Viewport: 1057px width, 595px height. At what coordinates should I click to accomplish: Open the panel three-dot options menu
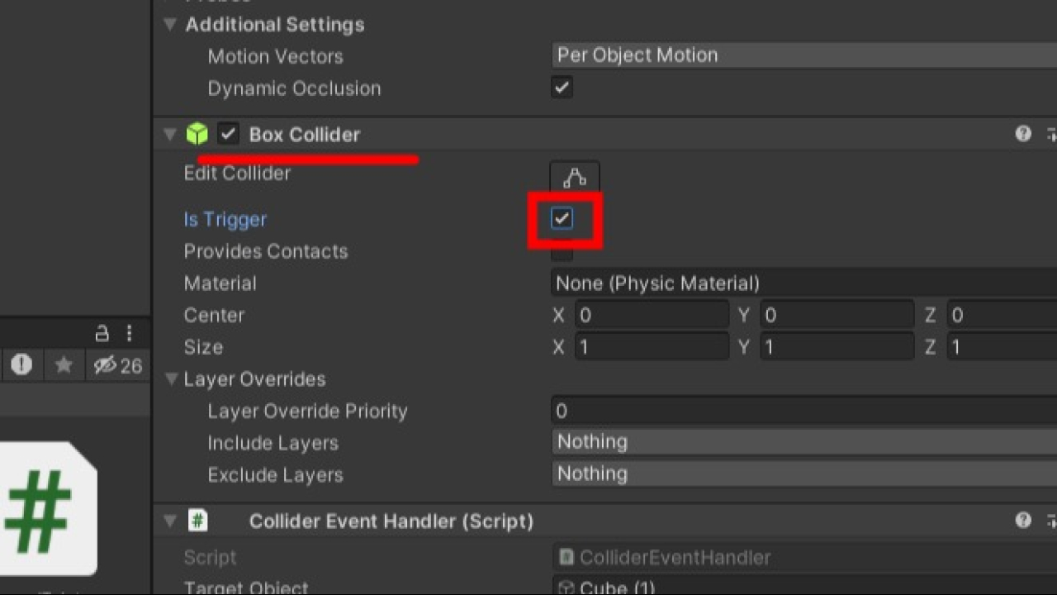click(x=129, y=333)
